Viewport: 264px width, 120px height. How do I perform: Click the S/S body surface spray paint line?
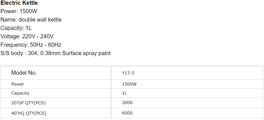56,53
